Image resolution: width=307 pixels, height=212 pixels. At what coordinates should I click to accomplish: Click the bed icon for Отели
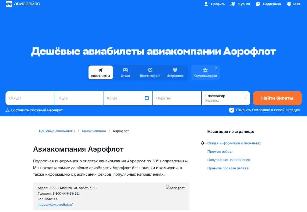(x=125, y=70)
